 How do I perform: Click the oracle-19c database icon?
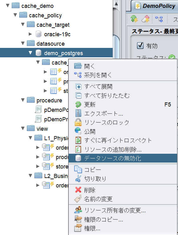coord(39,34)
